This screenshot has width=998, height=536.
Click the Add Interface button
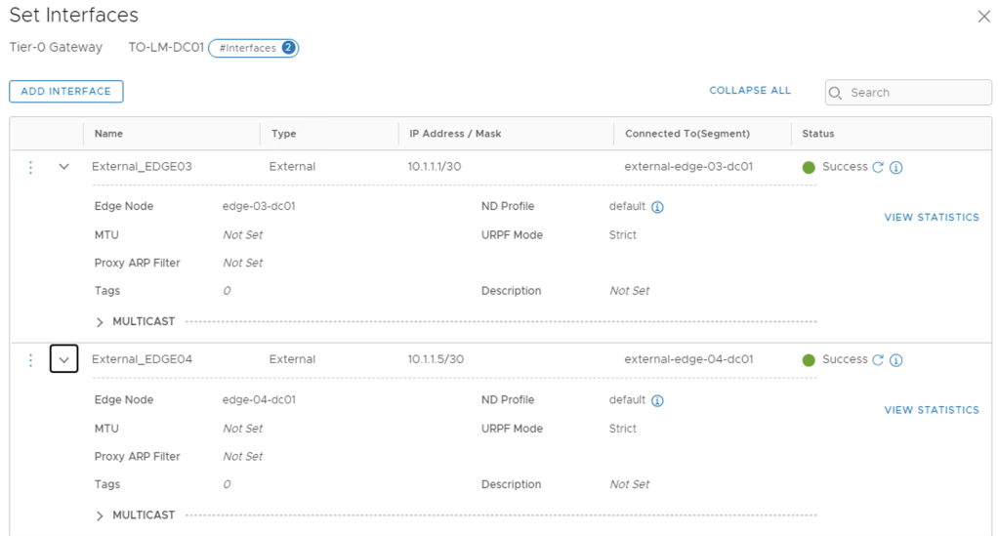point(66,92)
